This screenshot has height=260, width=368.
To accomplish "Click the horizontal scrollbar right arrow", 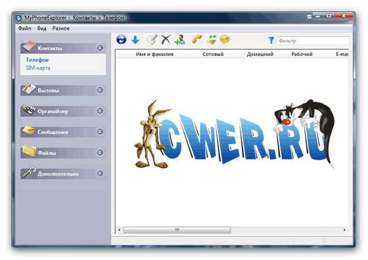I will (344, 230).
